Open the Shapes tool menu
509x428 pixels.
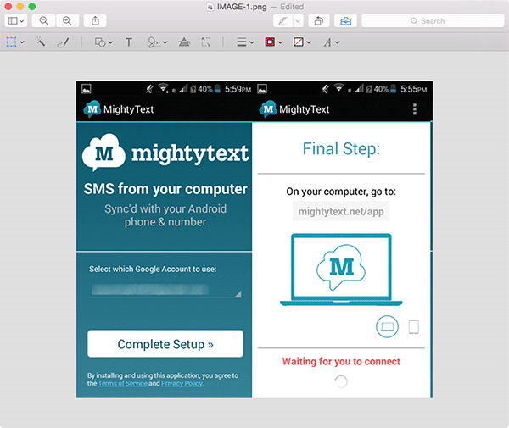point(103,42)
